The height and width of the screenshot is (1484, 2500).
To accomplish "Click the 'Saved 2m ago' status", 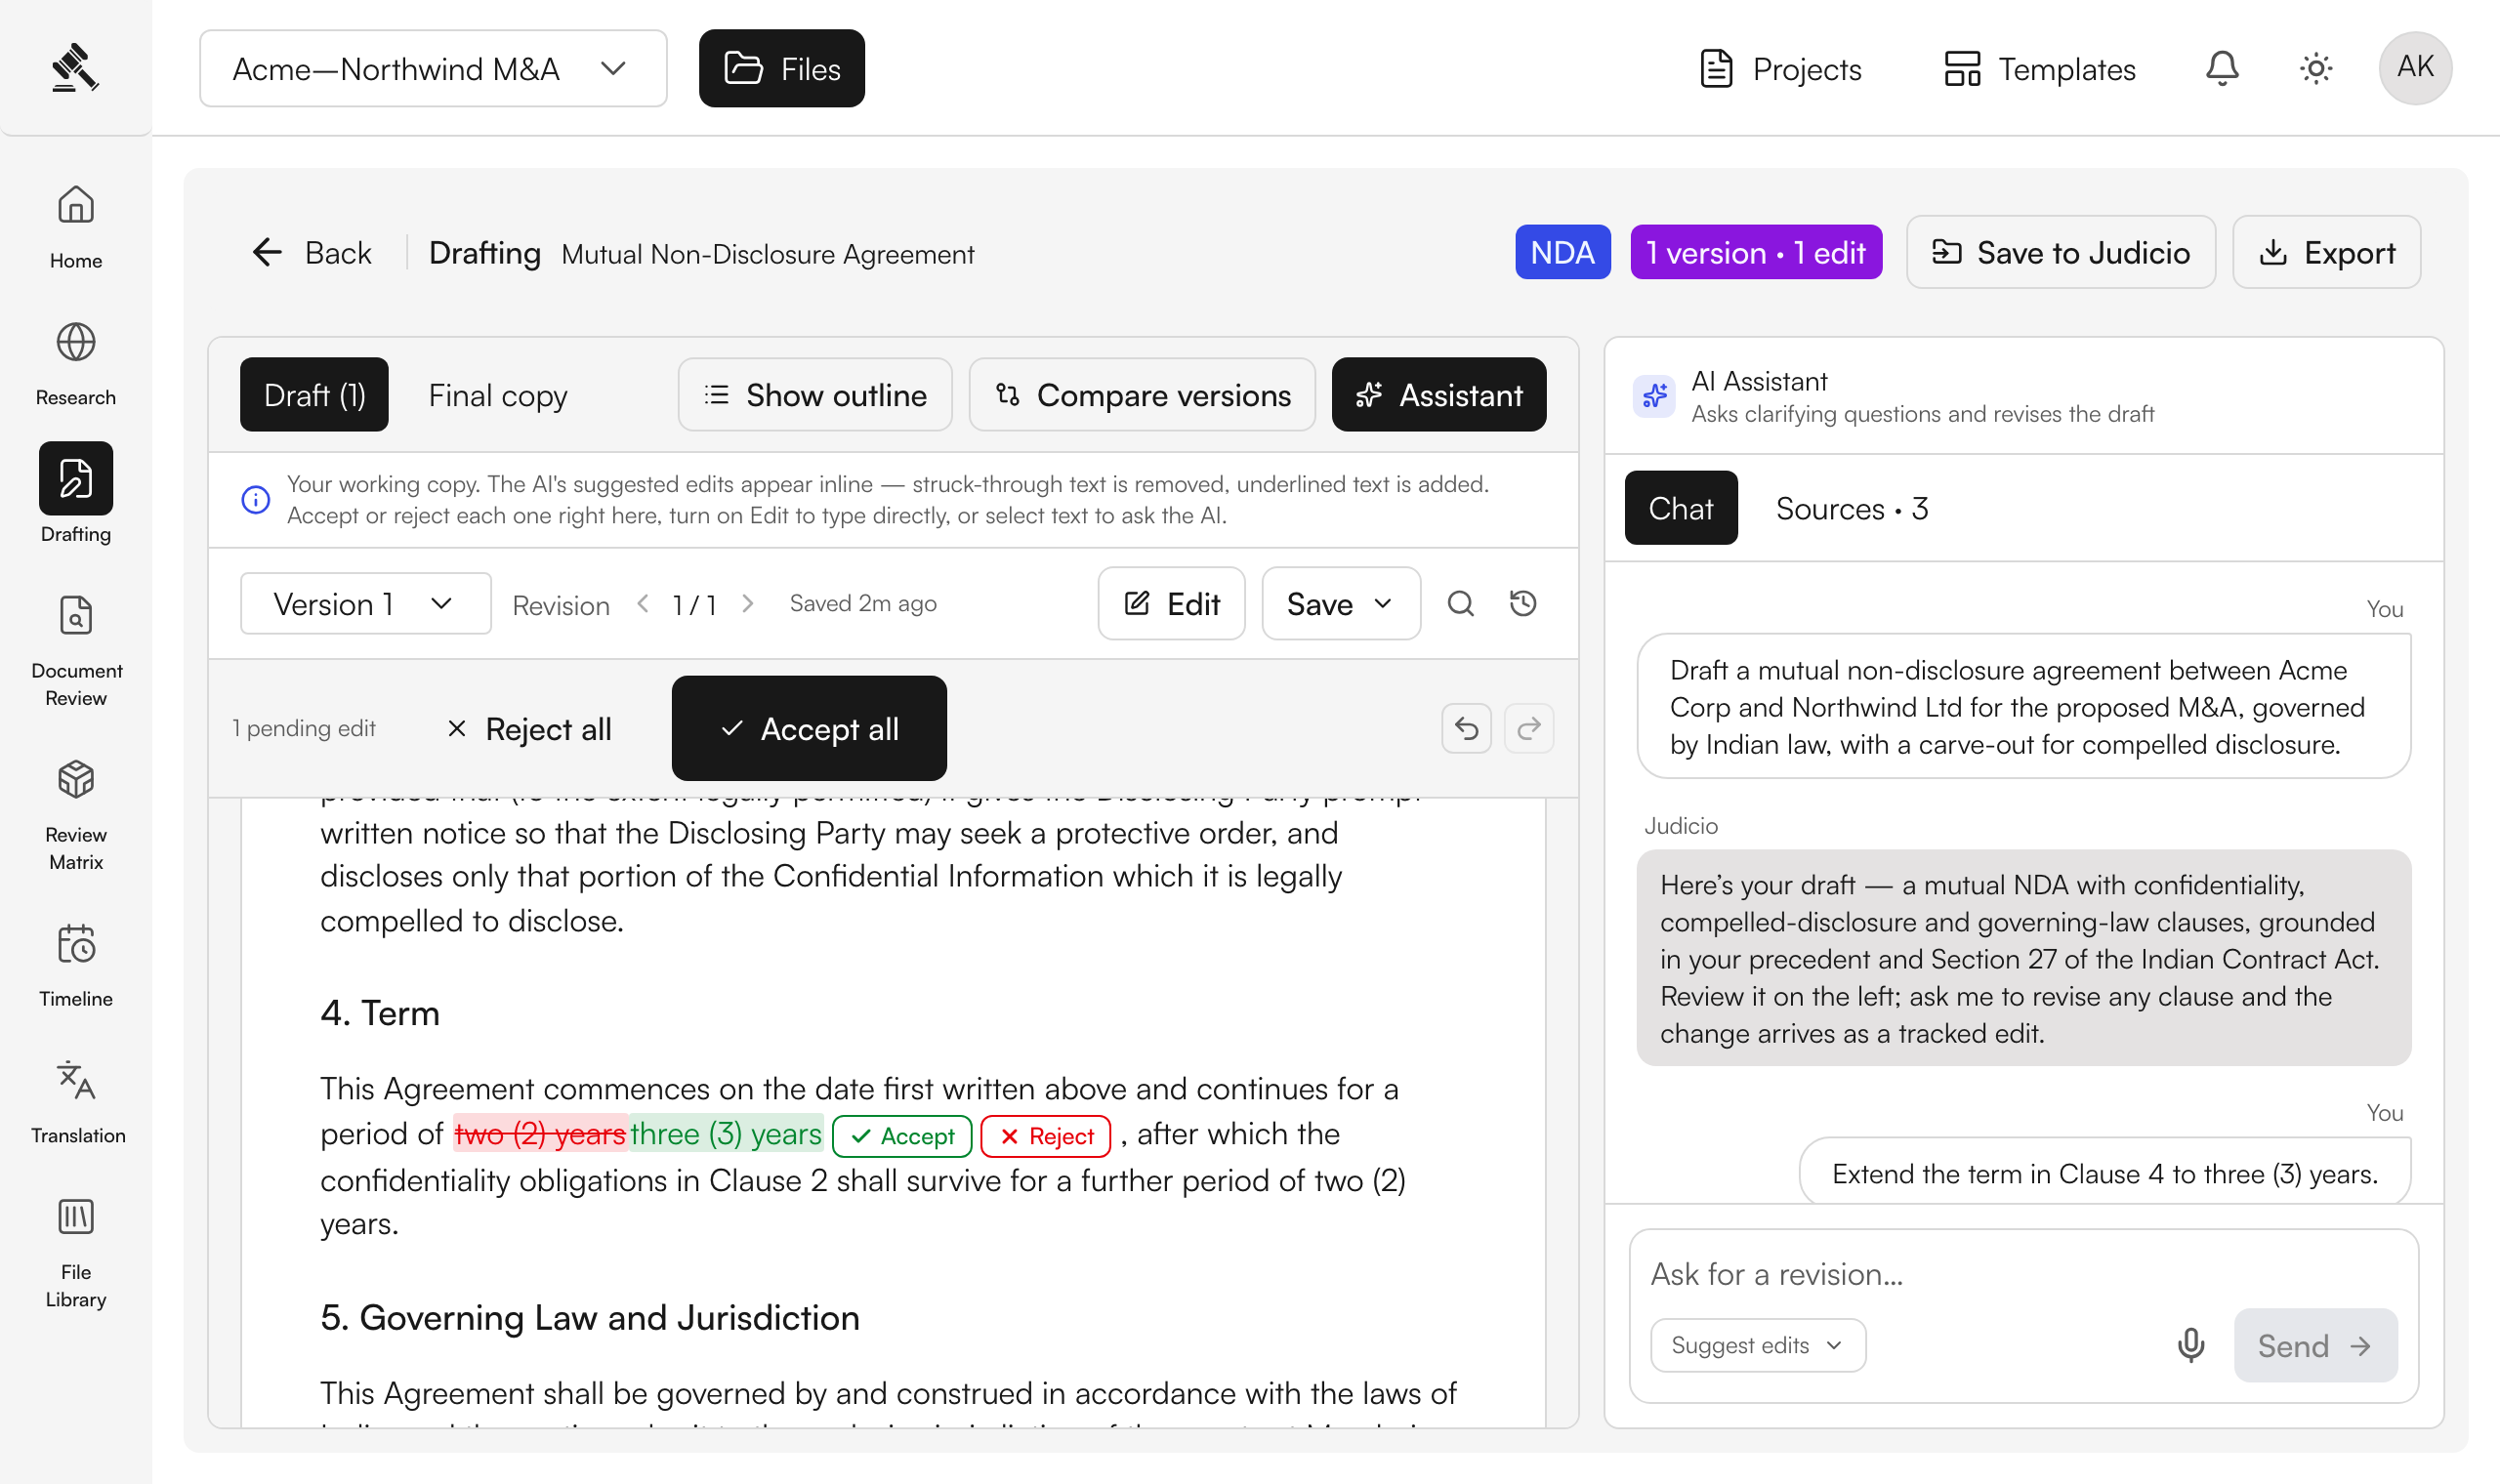I will coord(863,603).
